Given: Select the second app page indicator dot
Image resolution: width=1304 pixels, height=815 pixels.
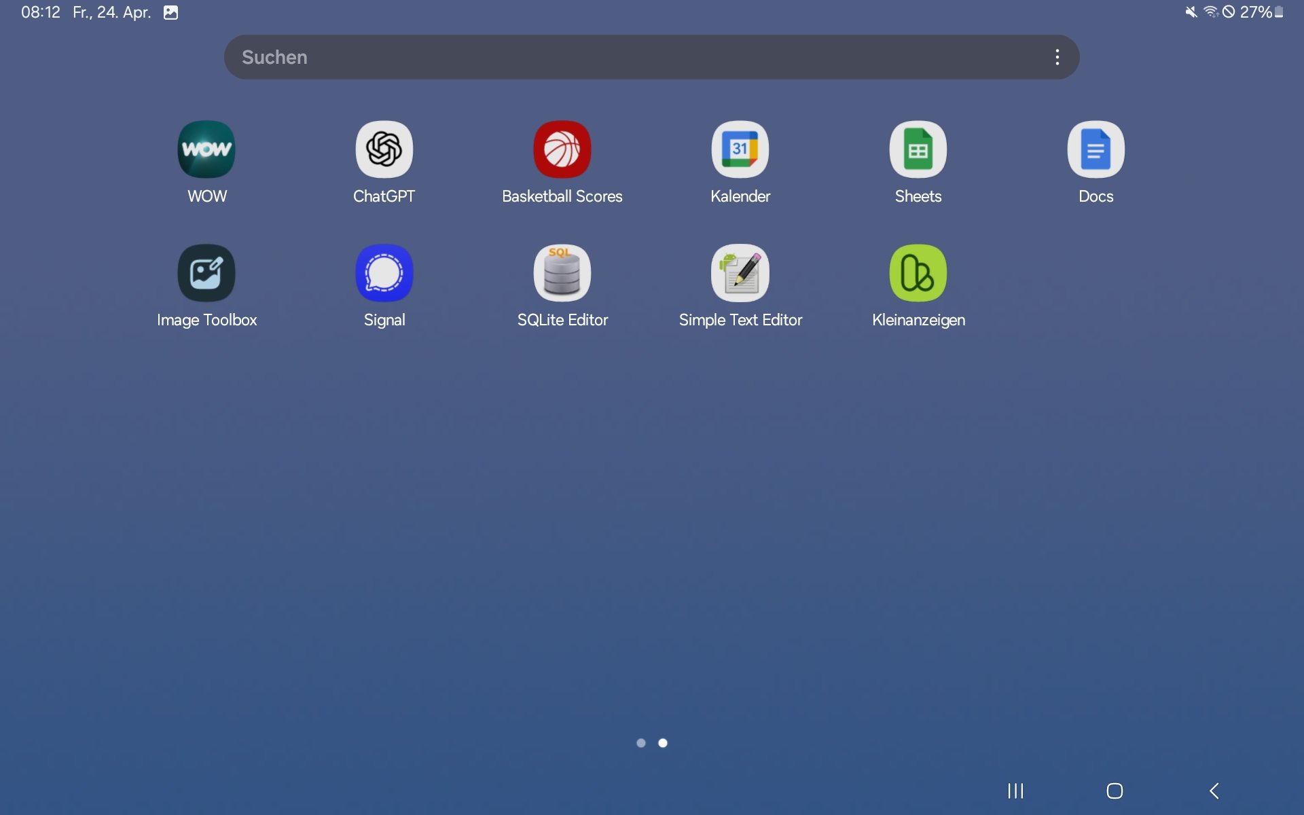Looking at the screenshot, I should (x=663, y=743).
